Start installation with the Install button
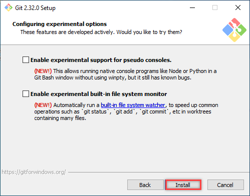 click(183, 185)
